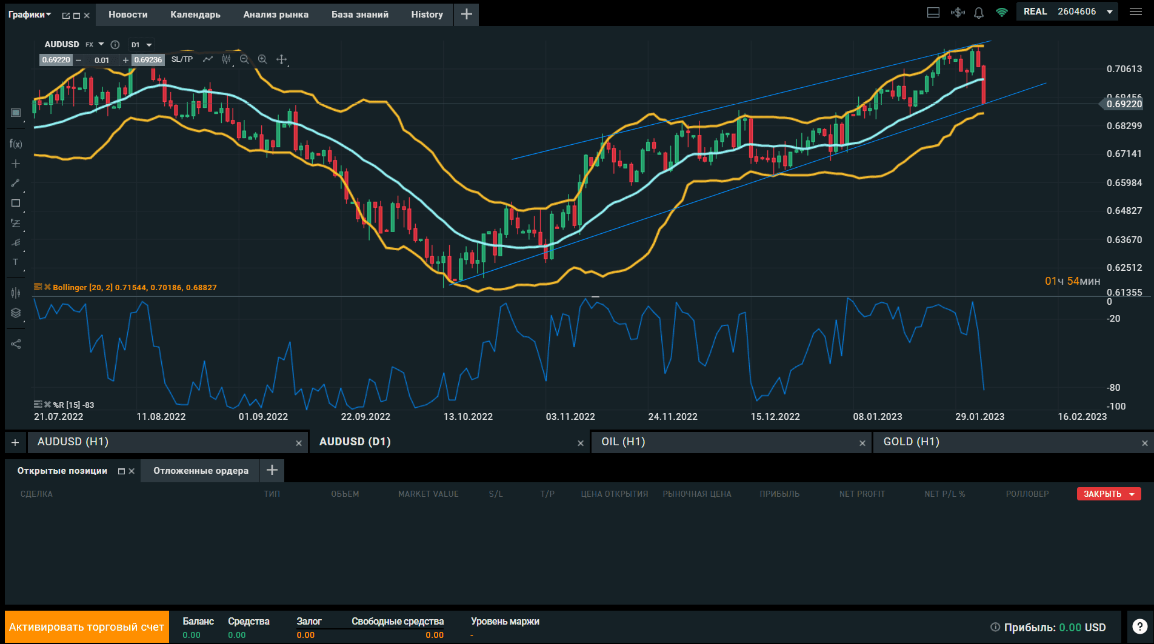Open the AUDUSD instrument info icon
This screenshot has height=644, width=1154.
(x=115, y=44)
